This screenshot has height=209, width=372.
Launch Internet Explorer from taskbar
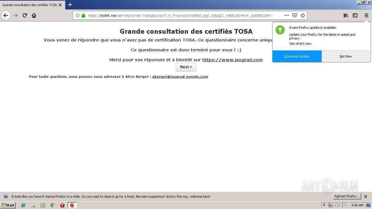23,205
